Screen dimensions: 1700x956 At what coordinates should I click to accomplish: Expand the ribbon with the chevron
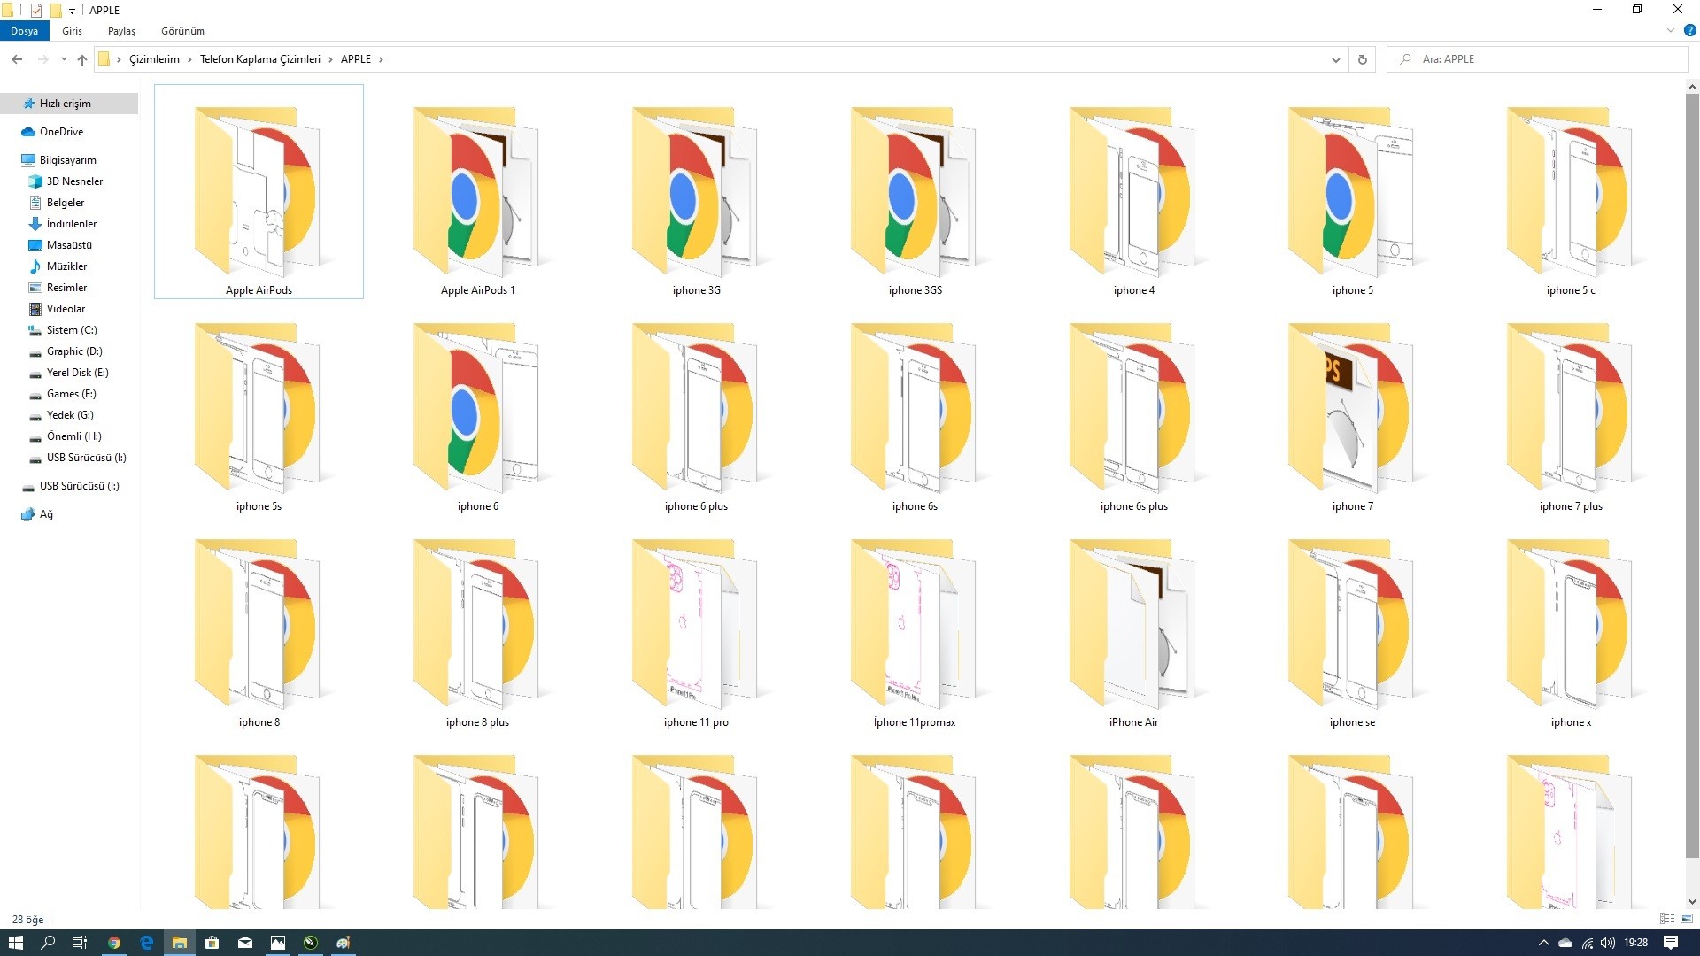pos(1670,31)
